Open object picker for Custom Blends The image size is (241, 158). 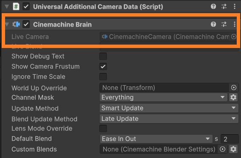(222, 149)
